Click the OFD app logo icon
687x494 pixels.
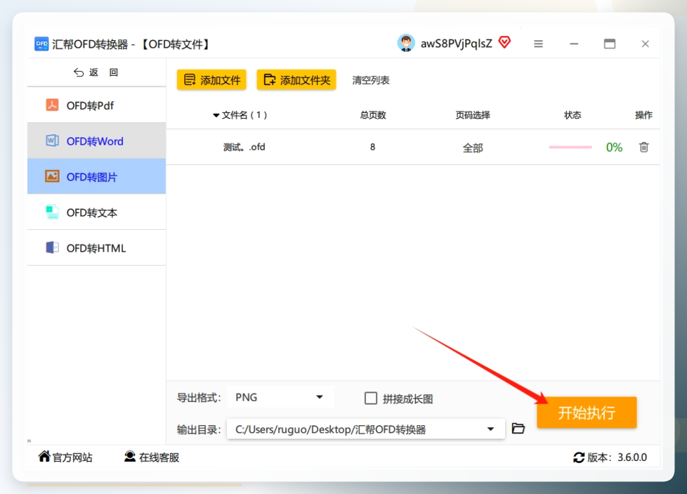coord(41,44)
